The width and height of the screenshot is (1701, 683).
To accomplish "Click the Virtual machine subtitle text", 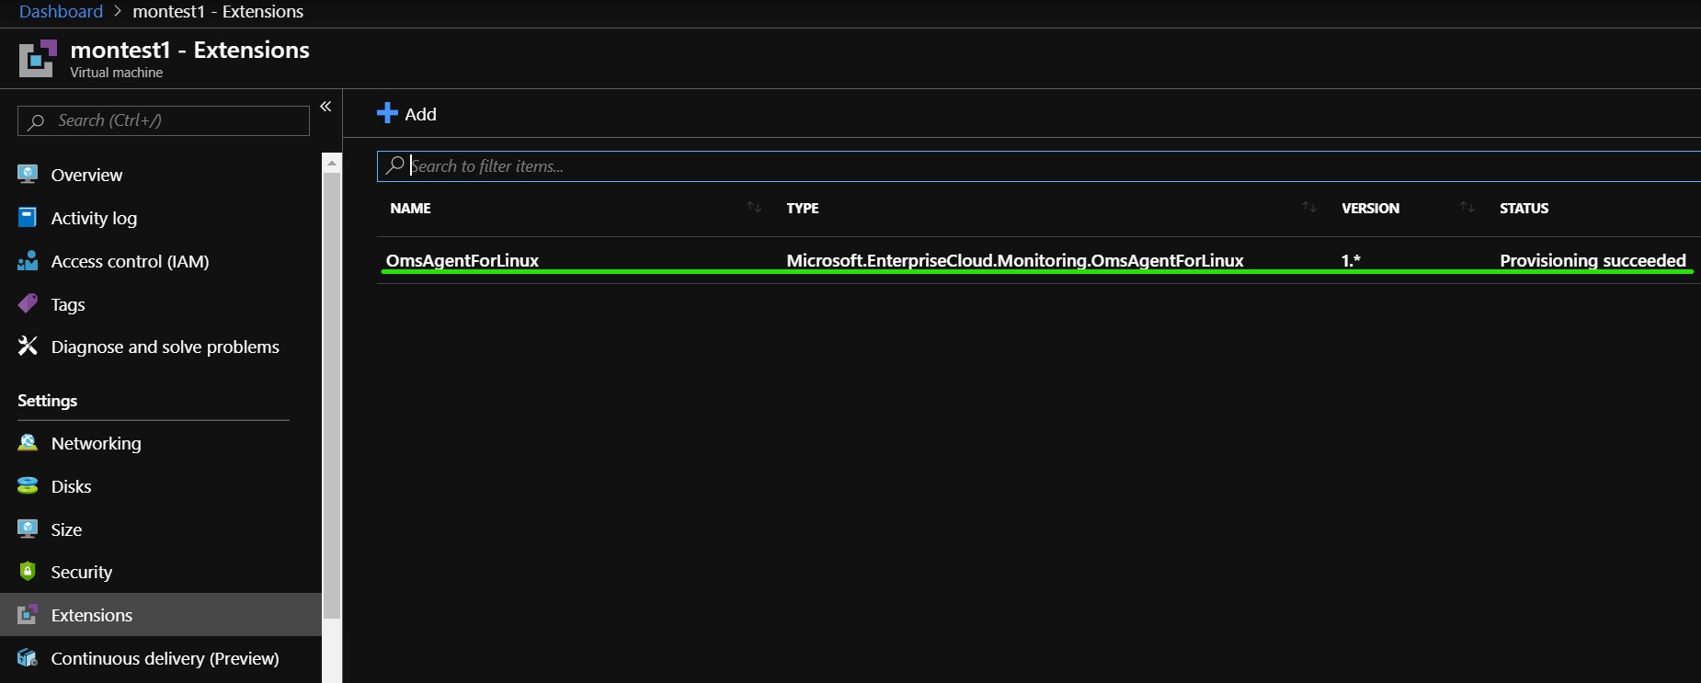I will point(117,73).
